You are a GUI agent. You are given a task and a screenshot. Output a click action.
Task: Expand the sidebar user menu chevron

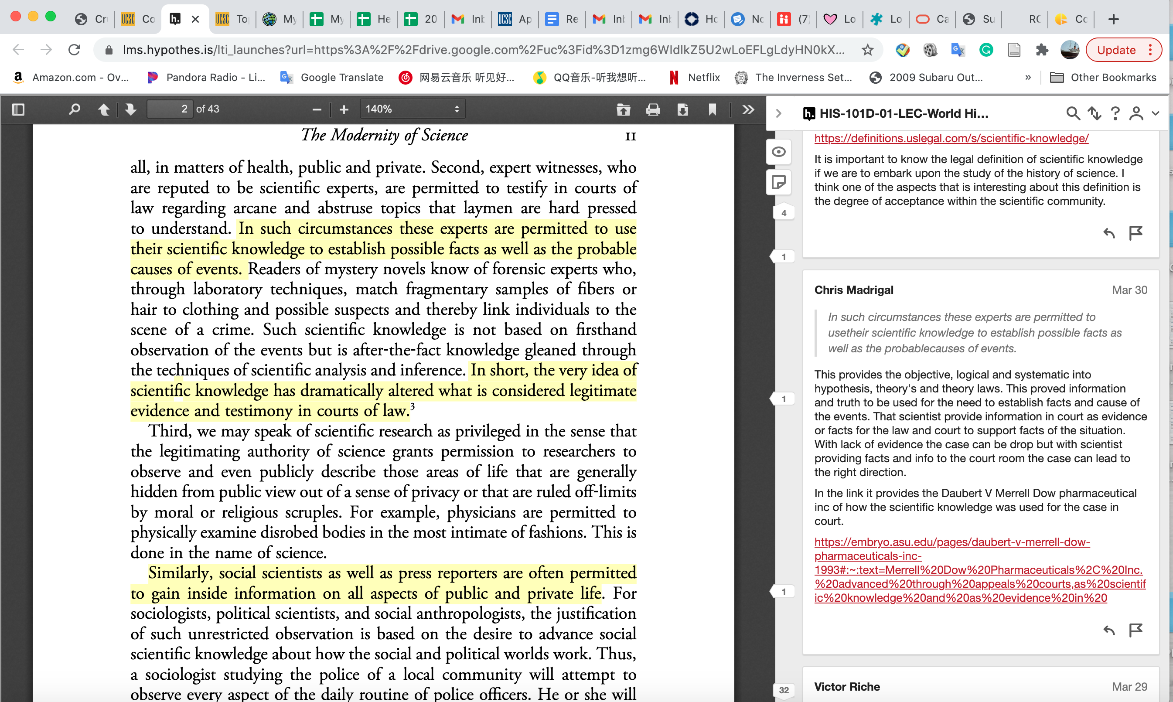pyautogui.click(x=1156, y=113)
